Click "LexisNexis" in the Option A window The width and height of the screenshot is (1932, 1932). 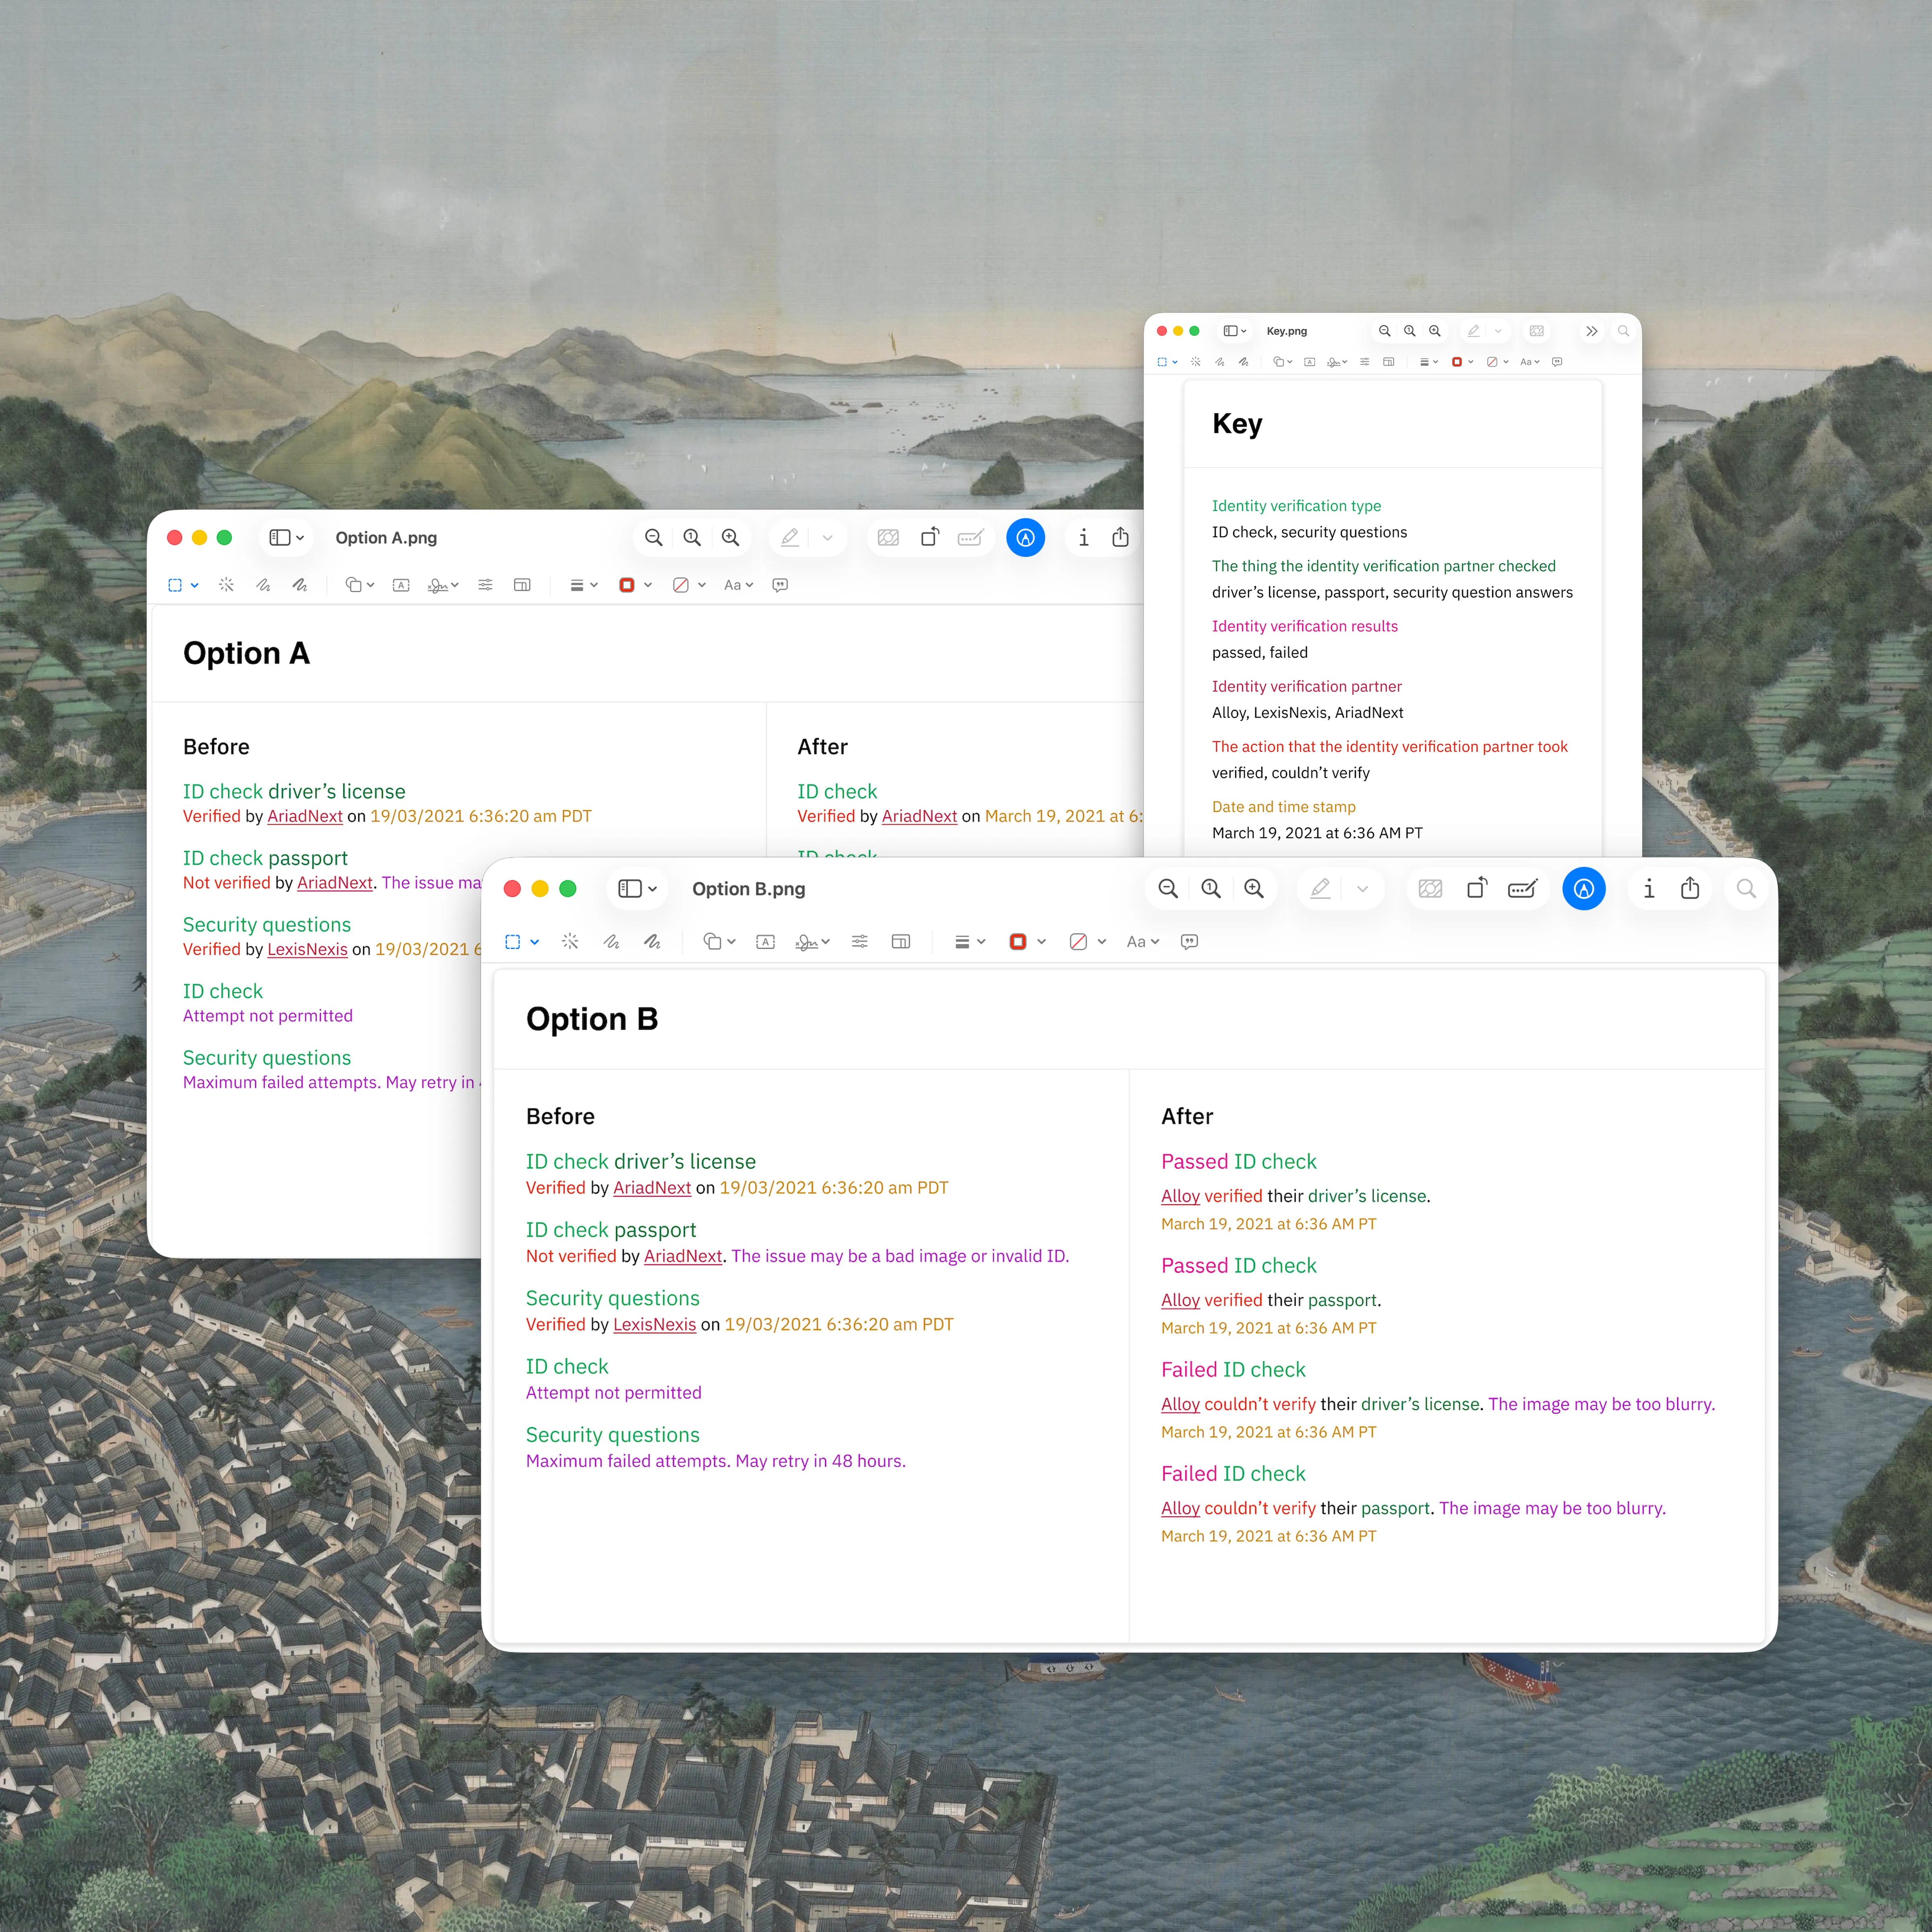[x=307, y=949]
